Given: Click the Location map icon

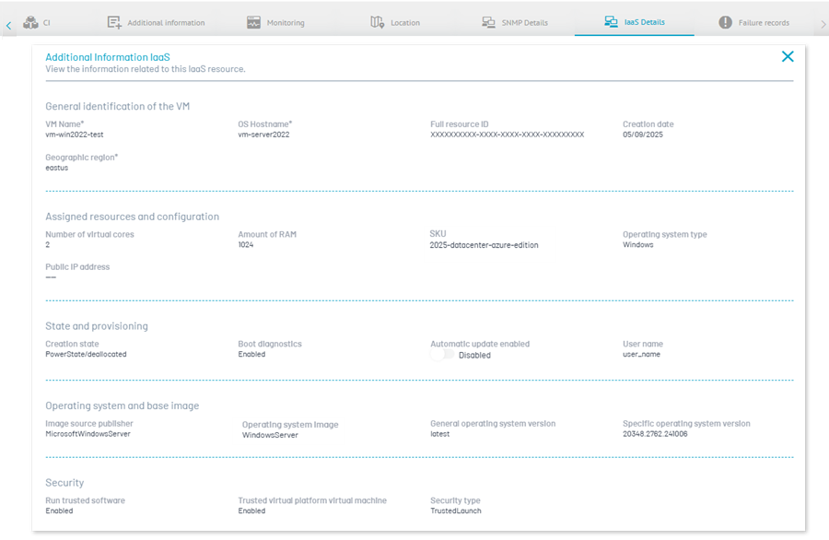Looking at the screenshot, I should (x=378, y=22).
